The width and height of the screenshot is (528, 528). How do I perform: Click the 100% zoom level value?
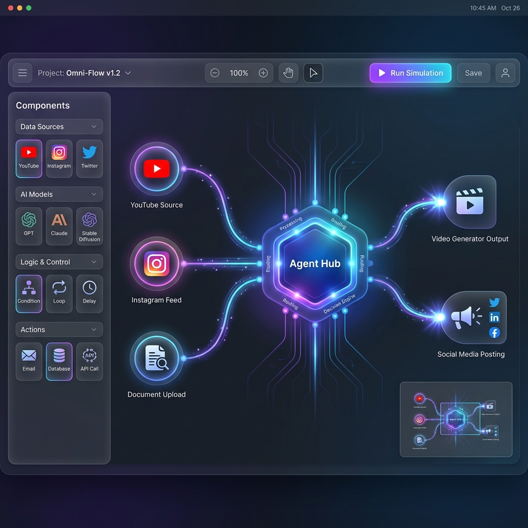pyautogui.click(x=239, y=73)
